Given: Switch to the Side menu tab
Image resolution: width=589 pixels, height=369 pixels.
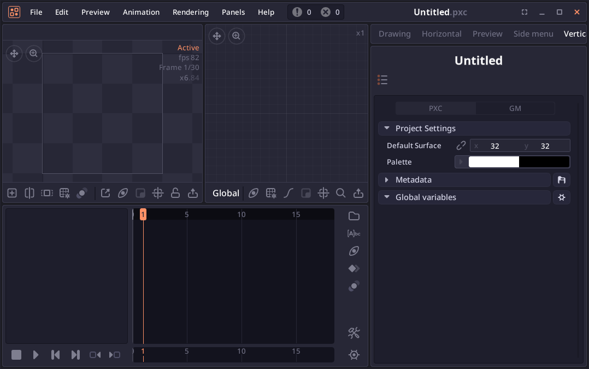Looking at the screenshot, I should (533, 34).
